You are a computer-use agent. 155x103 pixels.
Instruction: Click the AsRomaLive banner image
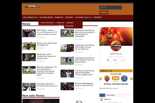116,36
